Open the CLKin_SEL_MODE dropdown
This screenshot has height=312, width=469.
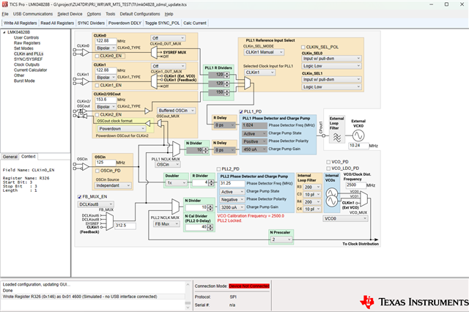tap(264, 52)
